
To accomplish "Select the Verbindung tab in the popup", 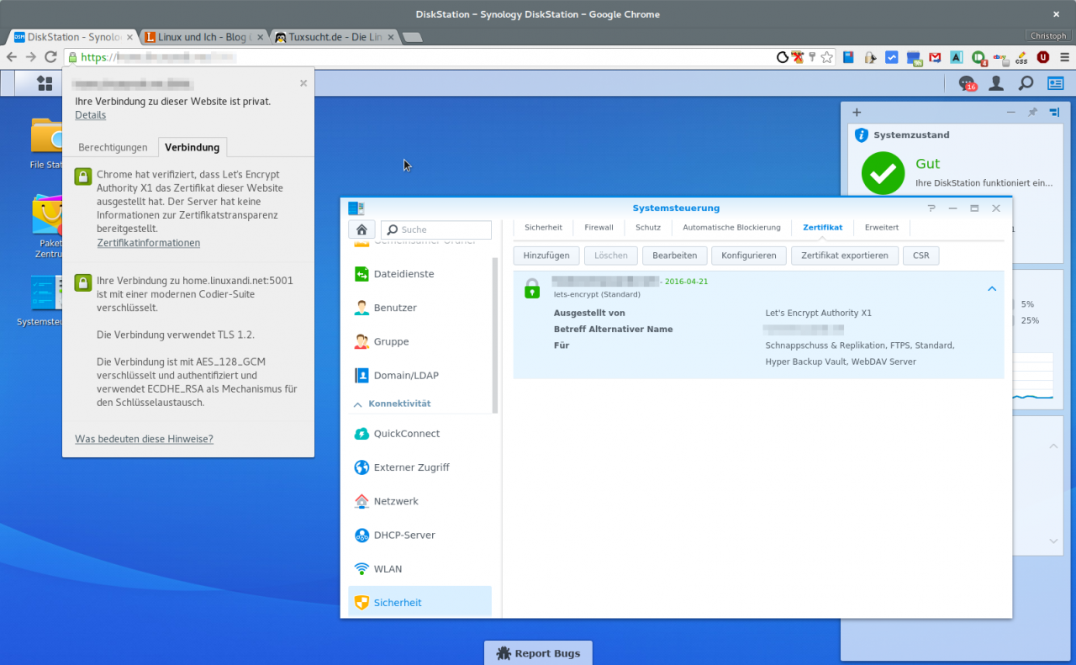I will (192, 147).
